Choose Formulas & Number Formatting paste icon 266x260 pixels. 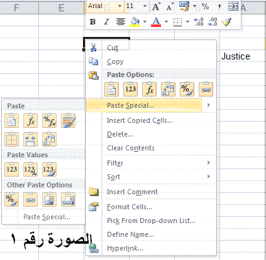pos(49,120)
